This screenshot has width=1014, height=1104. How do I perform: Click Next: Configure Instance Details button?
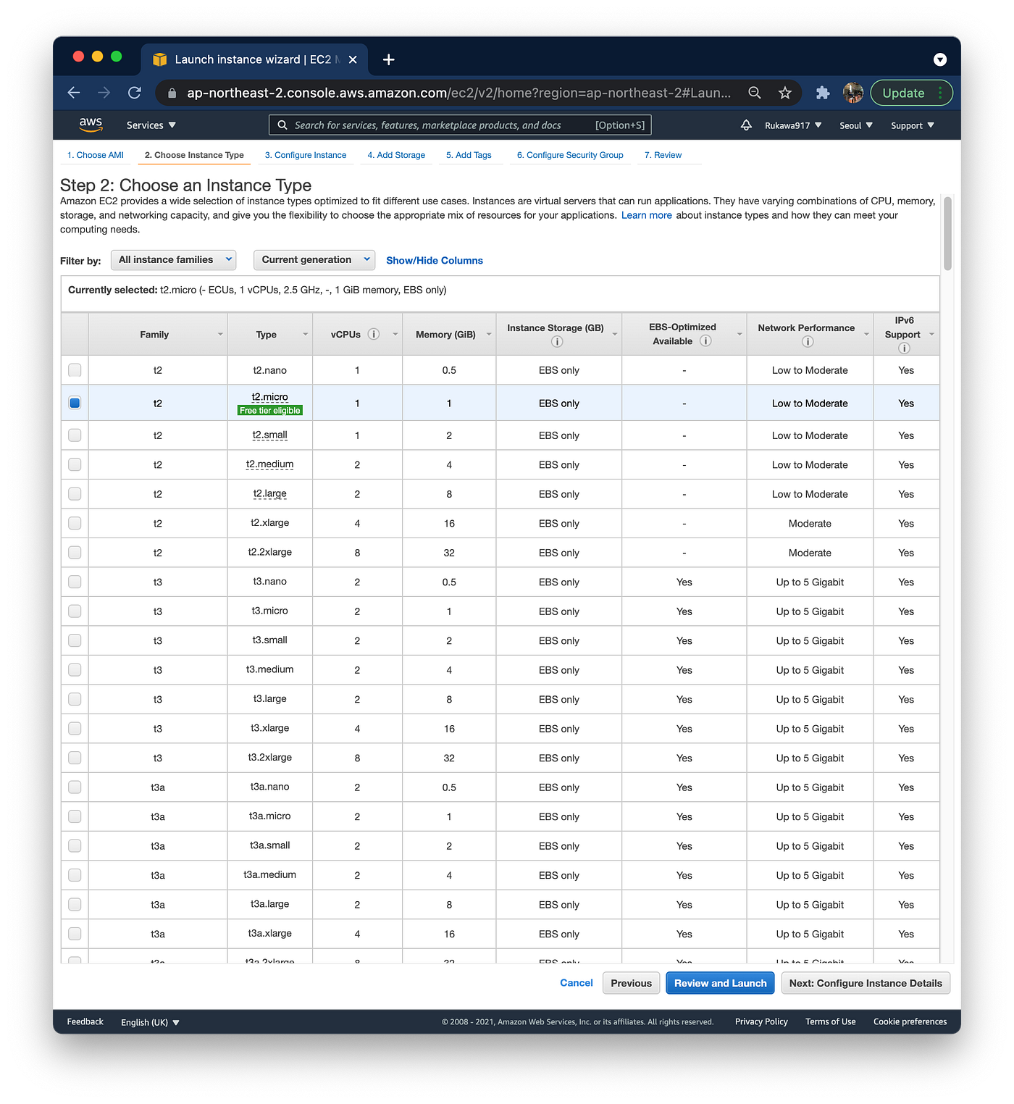click(x=866, y=983)
